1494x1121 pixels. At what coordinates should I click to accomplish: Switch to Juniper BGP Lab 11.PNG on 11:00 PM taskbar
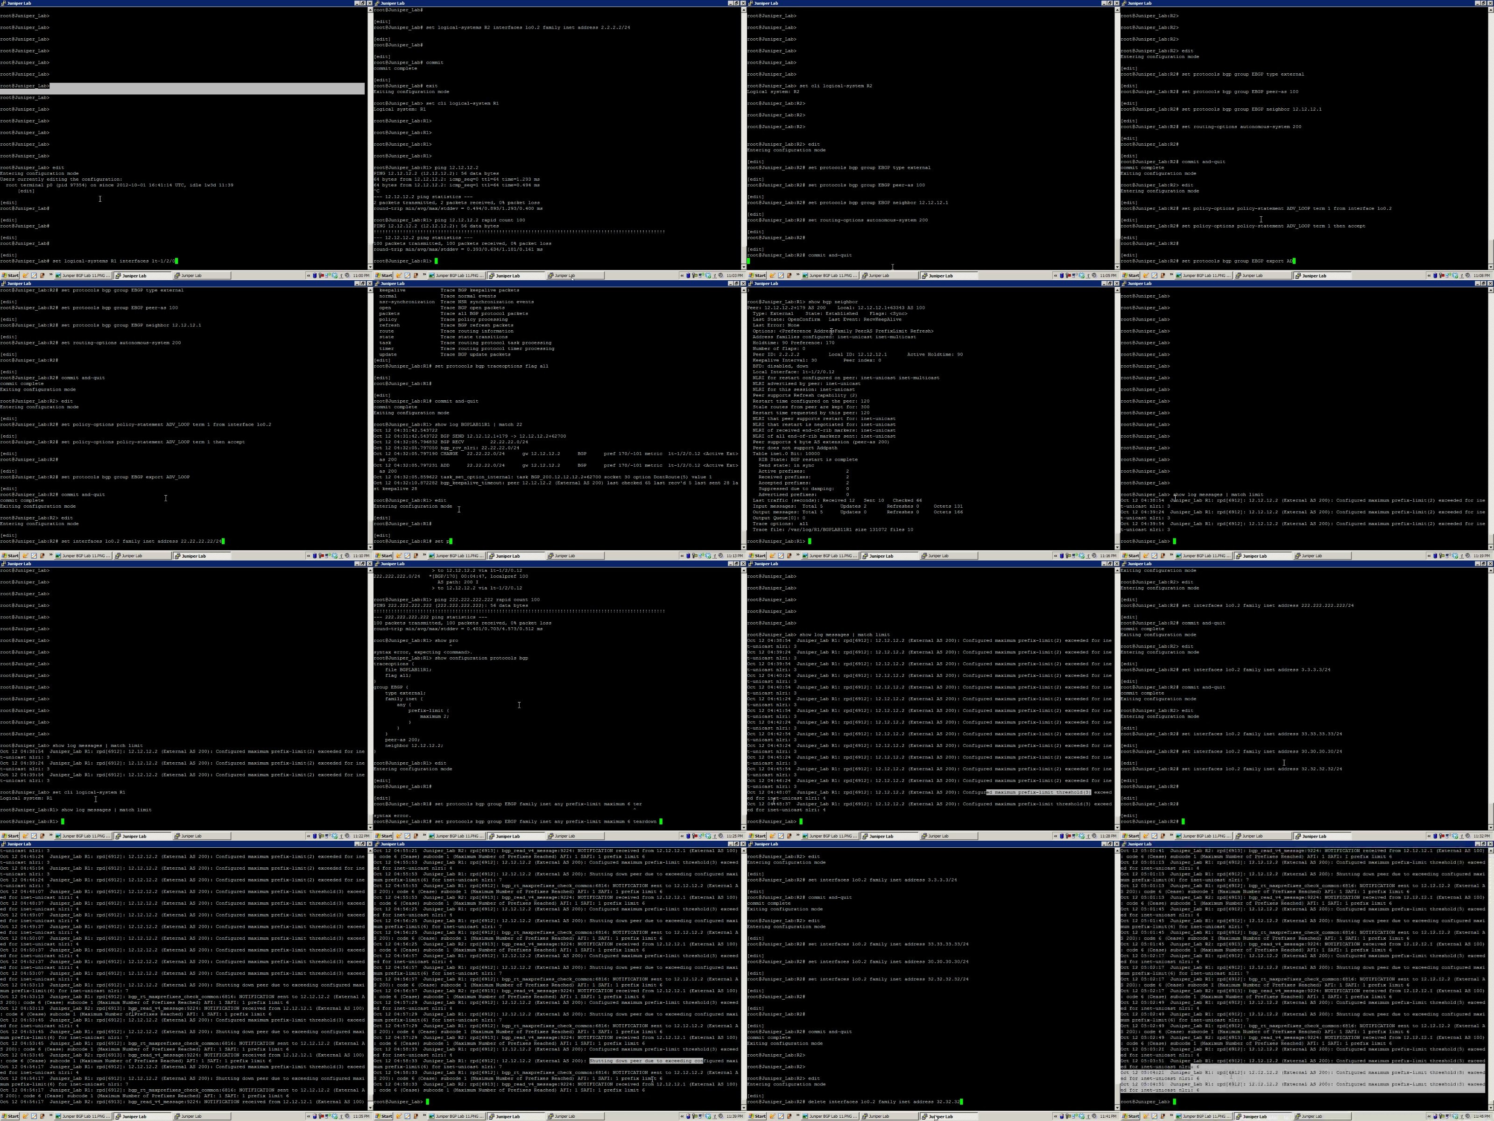tap(82, 276)
